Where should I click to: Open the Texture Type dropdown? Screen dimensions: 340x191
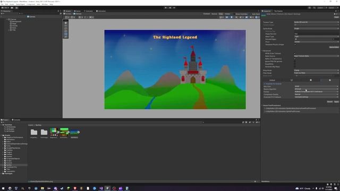[316, 22]
